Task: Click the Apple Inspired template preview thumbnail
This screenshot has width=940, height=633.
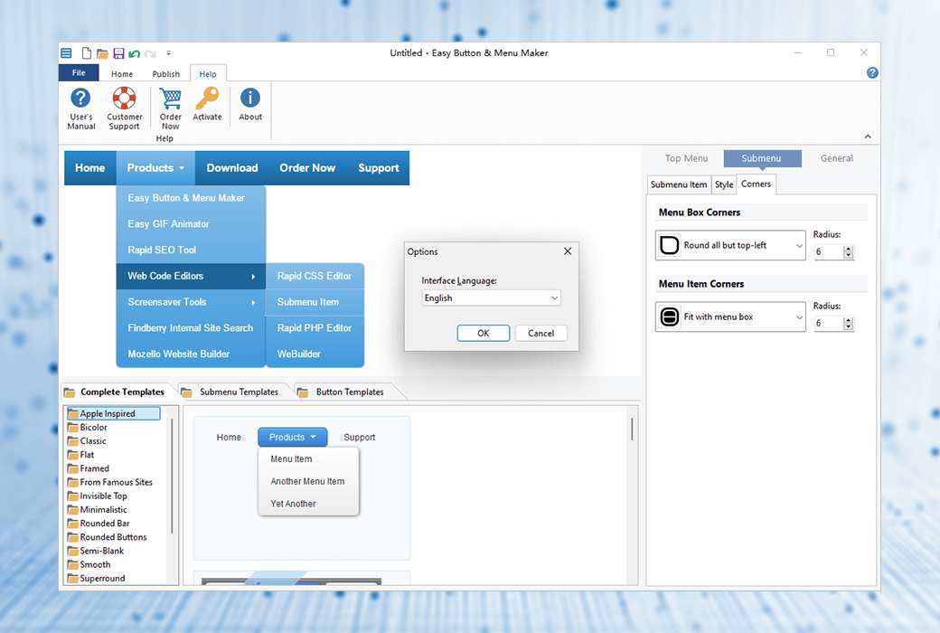Action: pyautogui.click(x=302, y=487)
